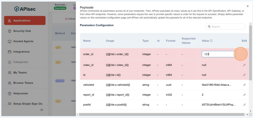Click the Integrations window icon
253x118 pixels.
(x=9, y=52)
